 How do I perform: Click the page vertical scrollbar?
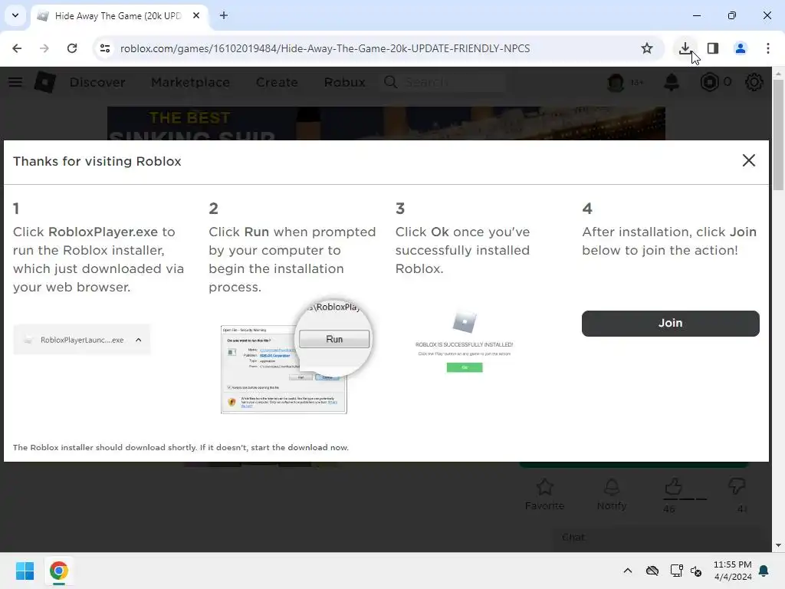pos(778,134)
